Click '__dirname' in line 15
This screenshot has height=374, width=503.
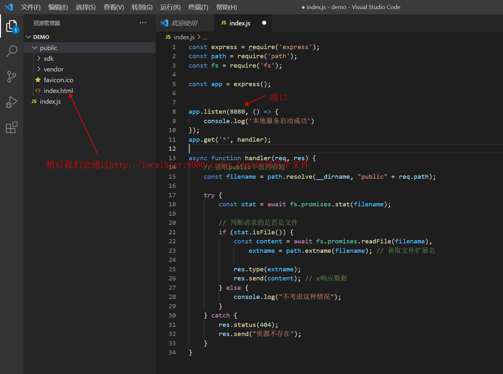click(333, 176)
